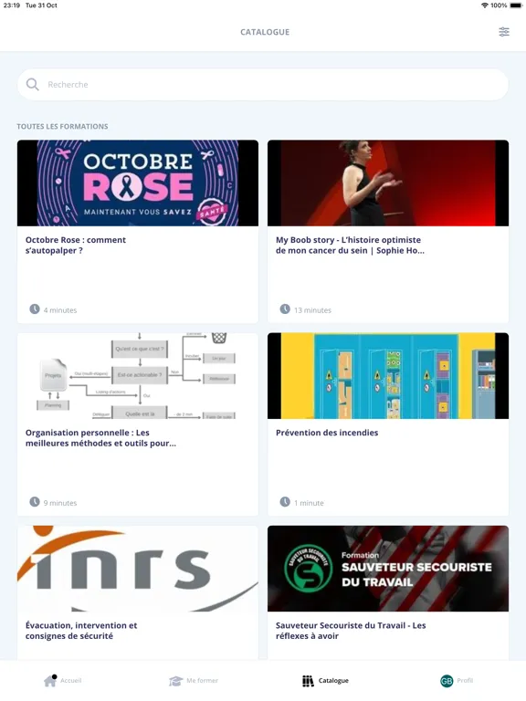Focus the Recherche search field
526x701 pixels.
[x=263, y=85]
